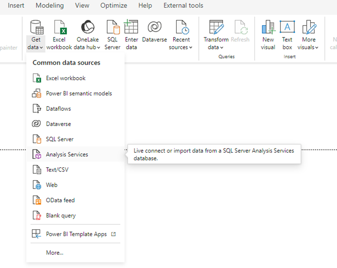
Task: Open the External tools tab
Action: point(183,5)
